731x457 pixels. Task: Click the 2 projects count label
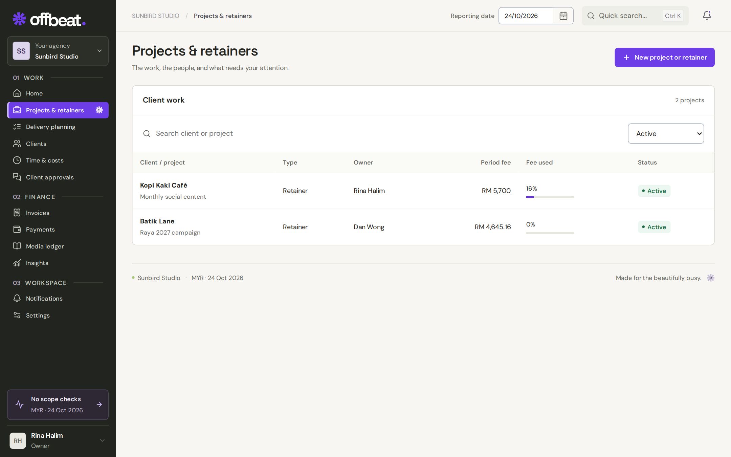coord(689,100)
